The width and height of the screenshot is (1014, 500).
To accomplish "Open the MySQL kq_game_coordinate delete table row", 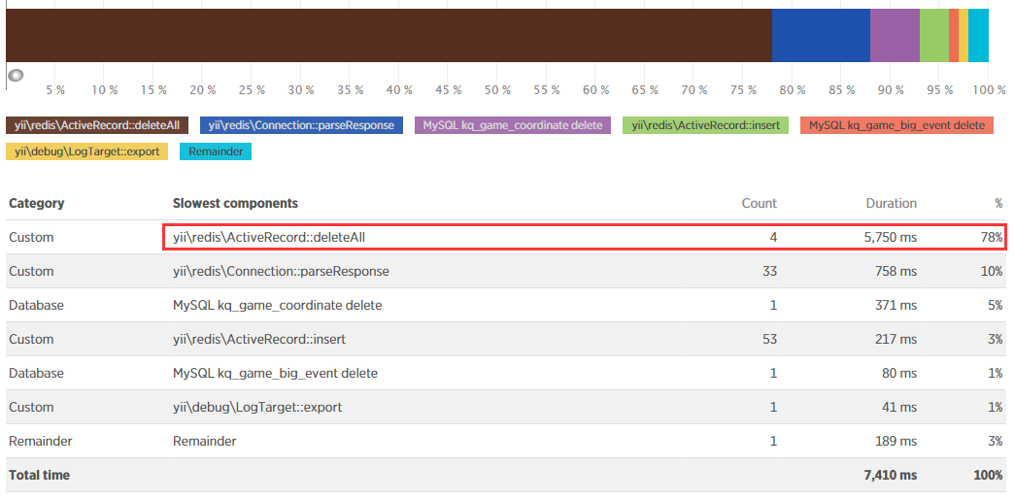I will pos(506,305).
